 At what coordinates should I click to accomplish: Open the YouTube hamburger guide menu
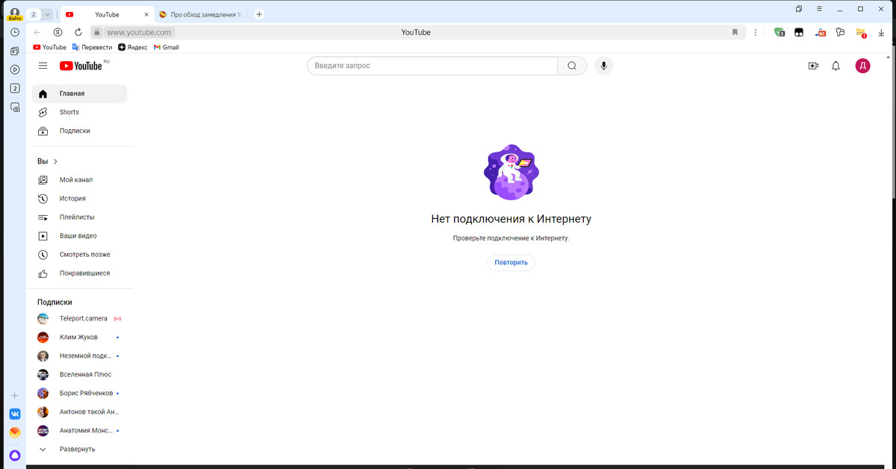click(43, 66)
